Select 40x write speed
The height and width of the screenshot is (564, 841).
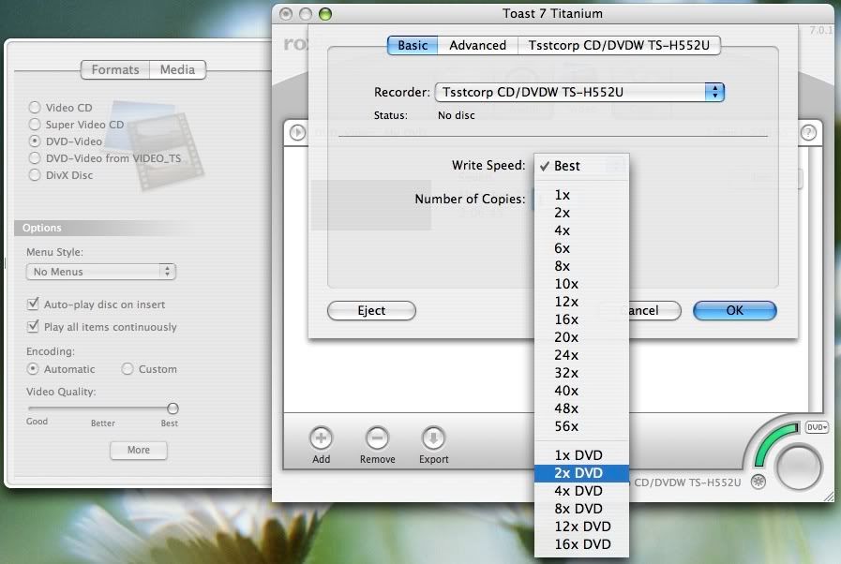pyautogui.click(x=581, y=391)
